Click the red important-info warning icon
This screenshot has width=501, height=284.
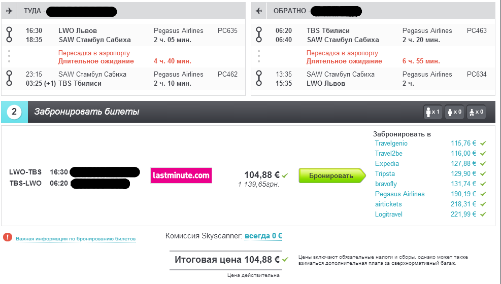tap(8, 237)
